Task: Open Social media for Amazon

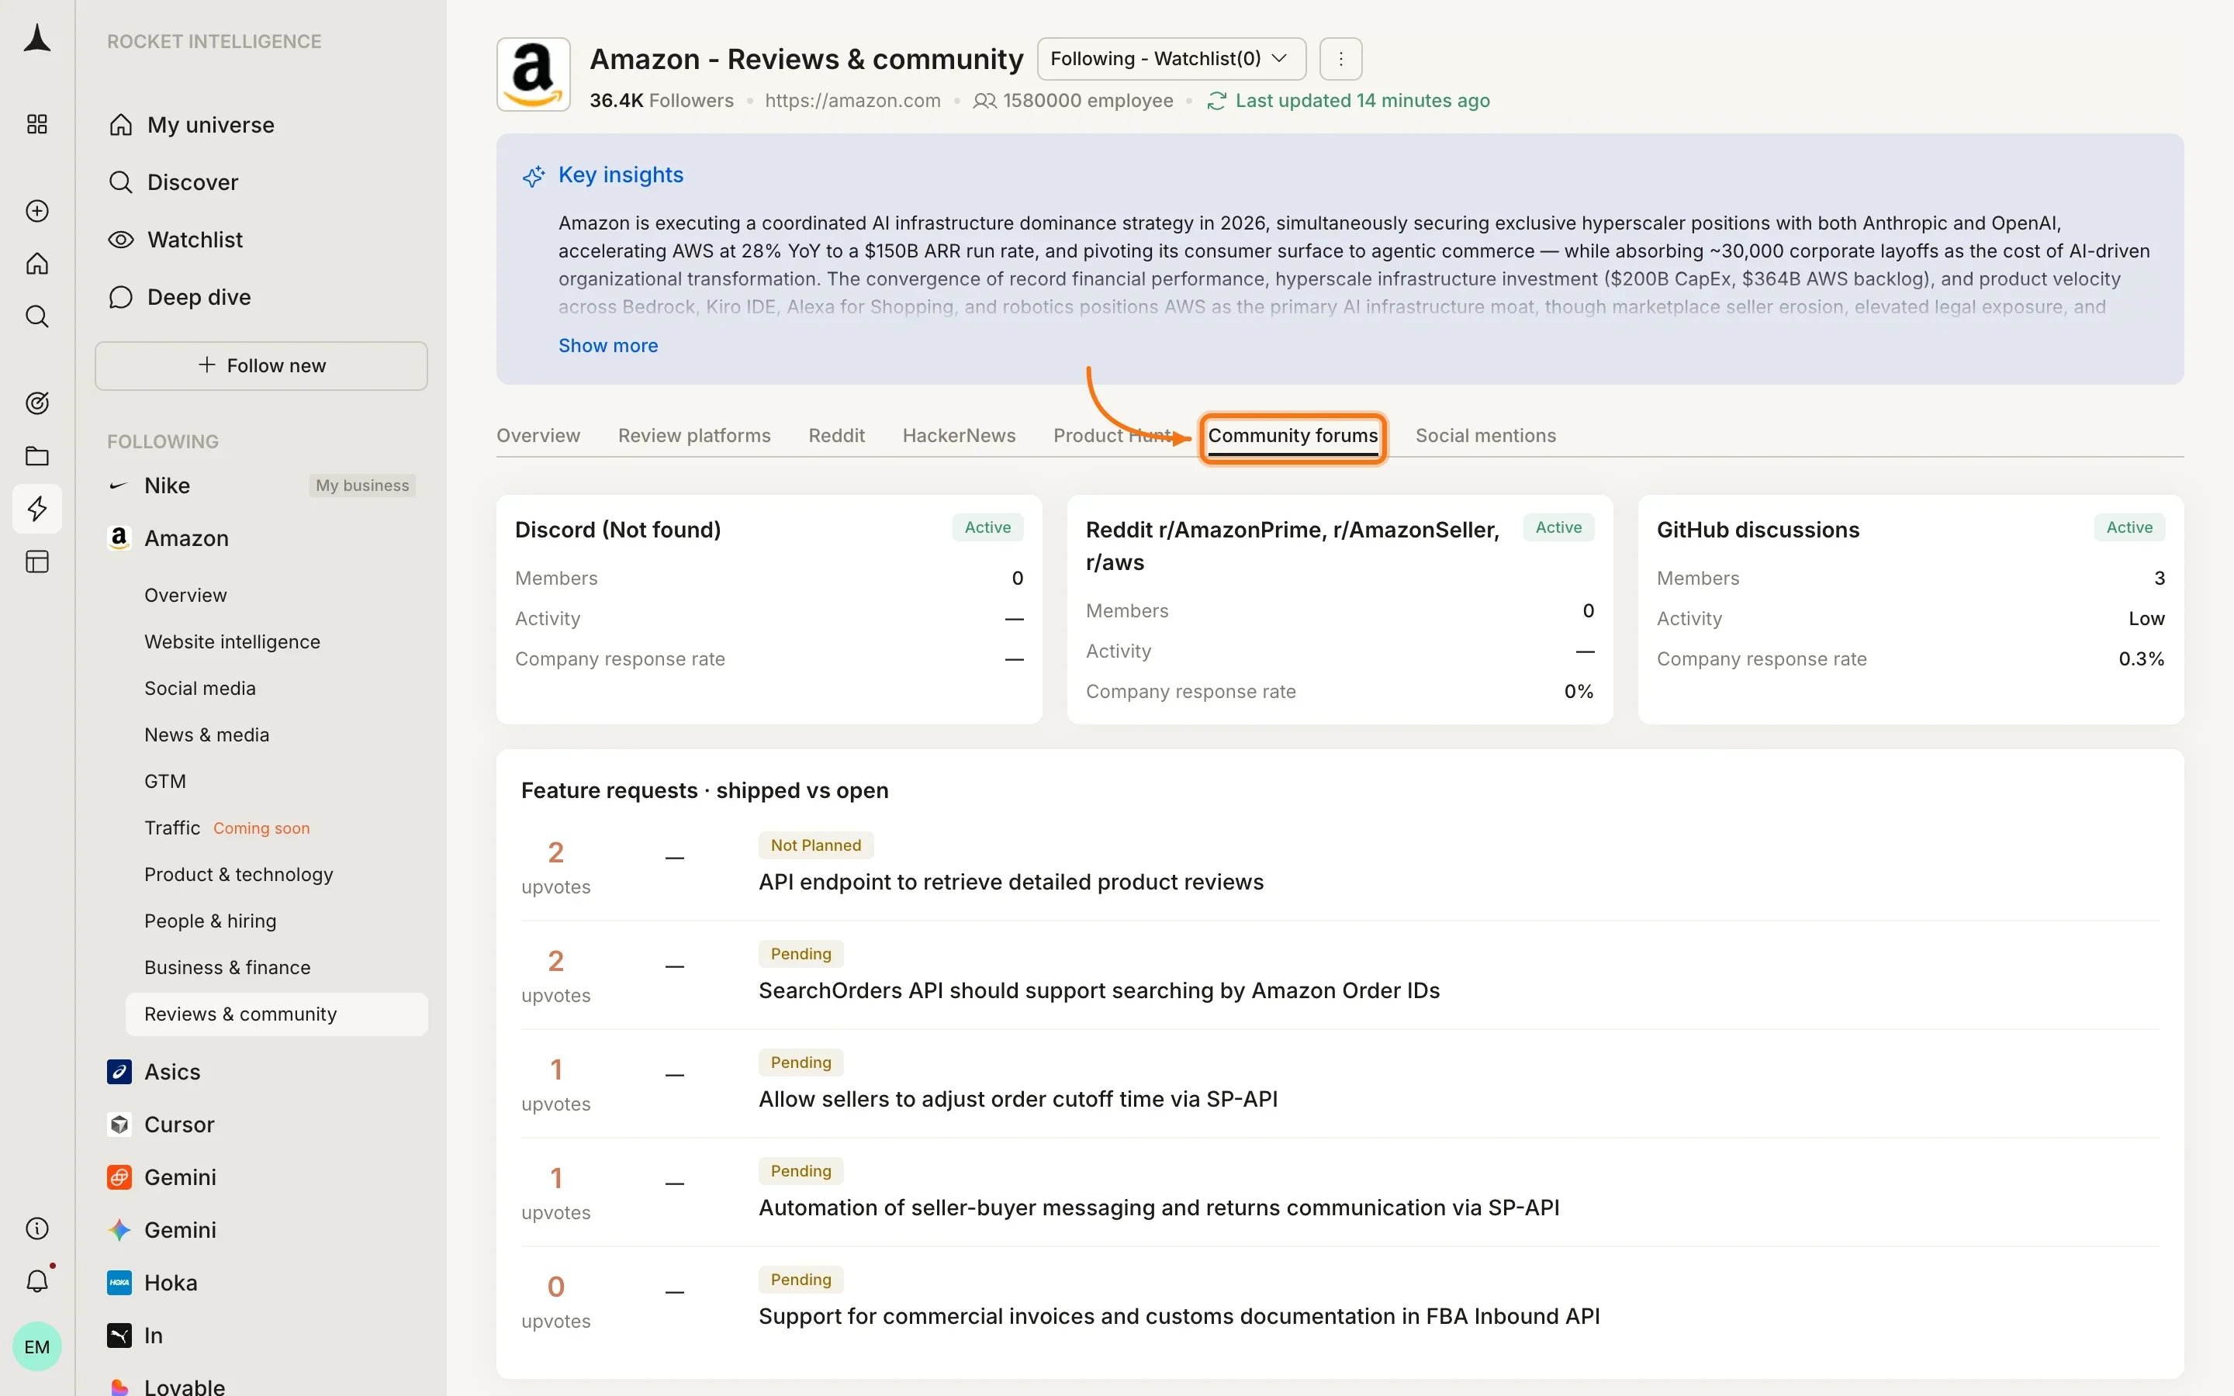Action: (x=199, y=689)
